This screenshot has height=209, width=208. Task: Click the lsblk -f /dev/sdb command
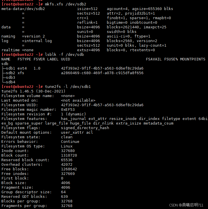(64, 54)
